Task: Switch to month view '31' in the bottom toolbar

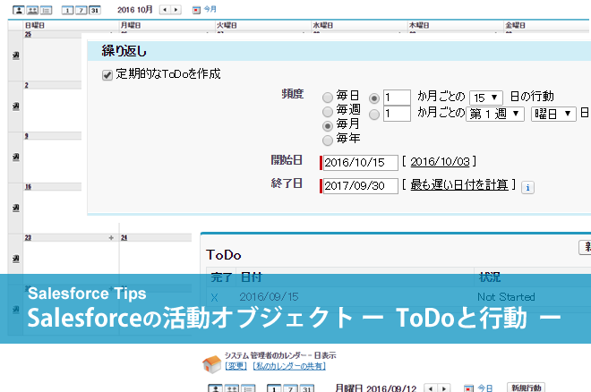Action: tap(307, 388)
